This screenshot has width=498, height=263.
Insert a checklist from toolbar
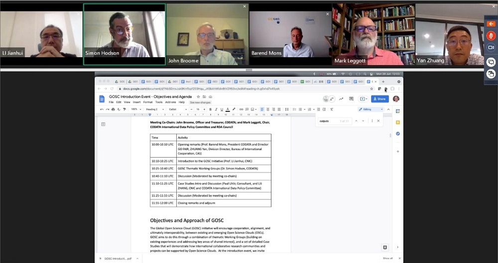pyautogui.click(x=294, y=109)
